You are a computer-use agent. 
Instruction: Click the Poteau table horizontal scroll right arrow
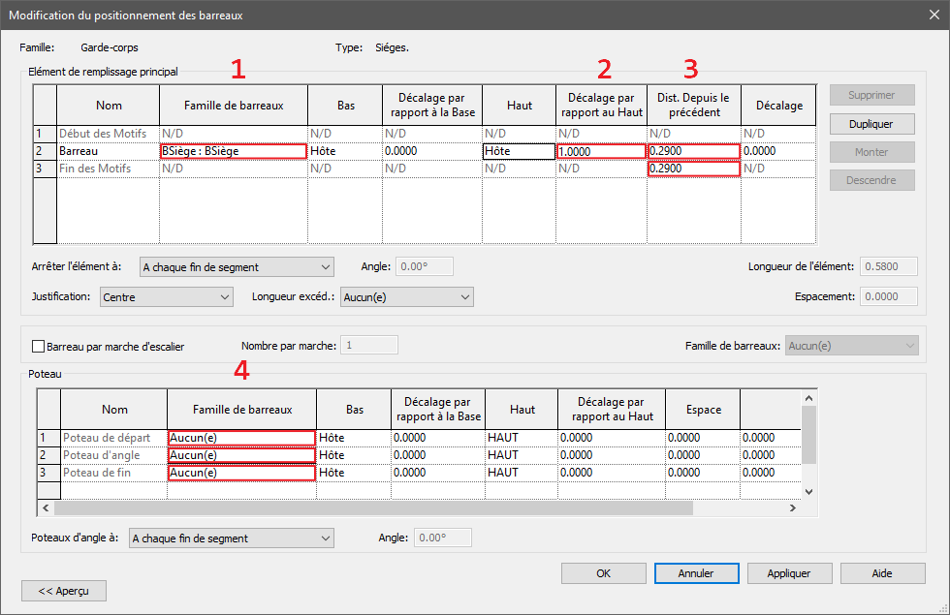point(792,507)
